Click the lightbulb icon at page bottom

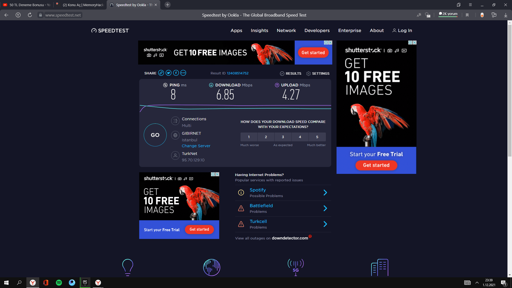point(128,267)
